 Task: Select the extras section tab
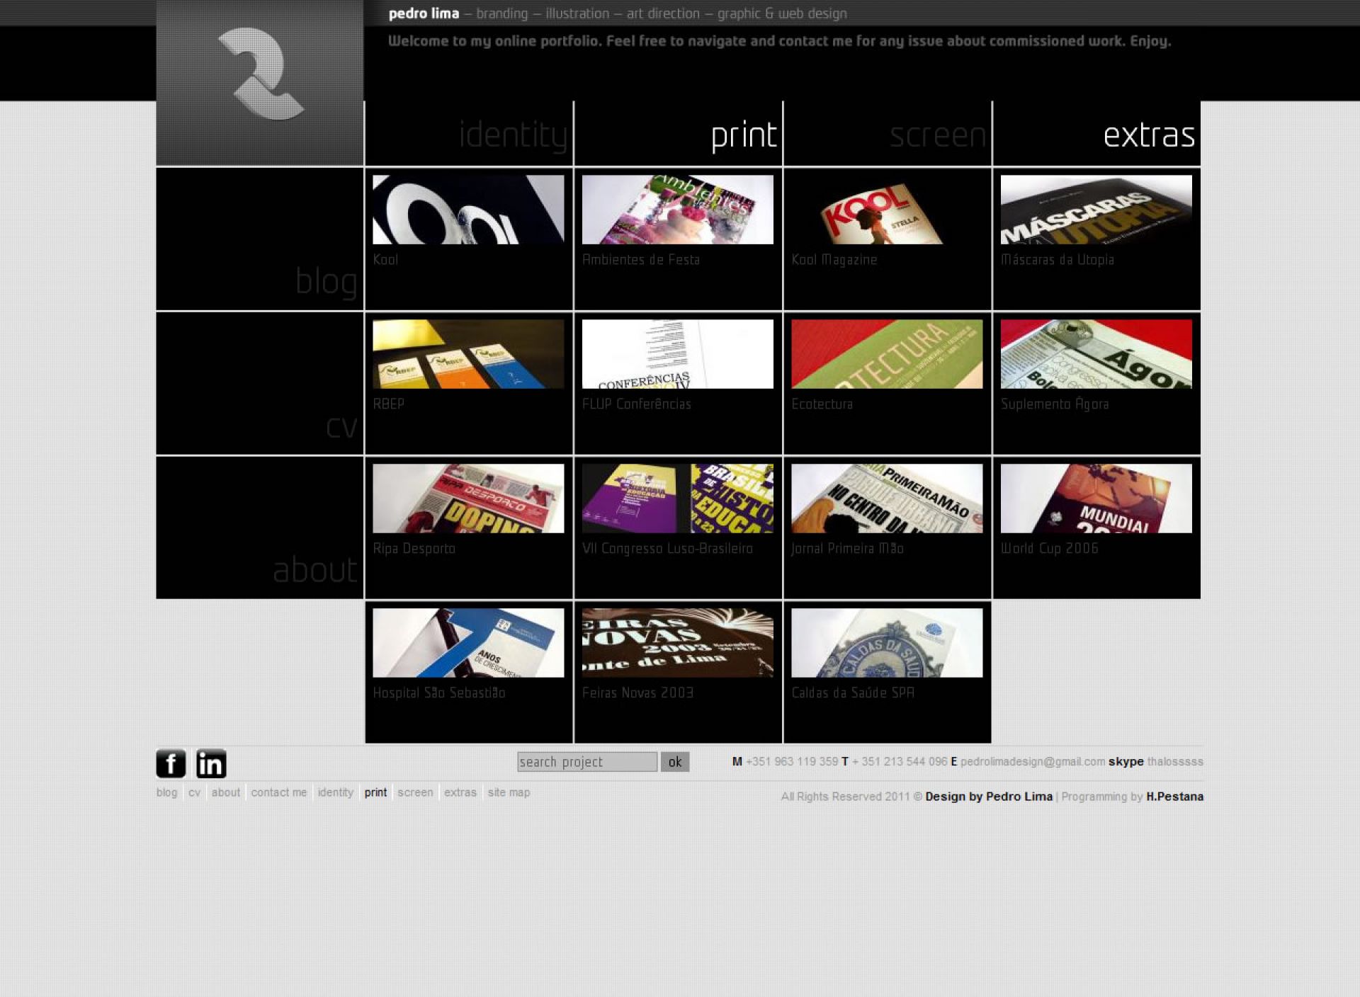click(x=1148, y=135)
